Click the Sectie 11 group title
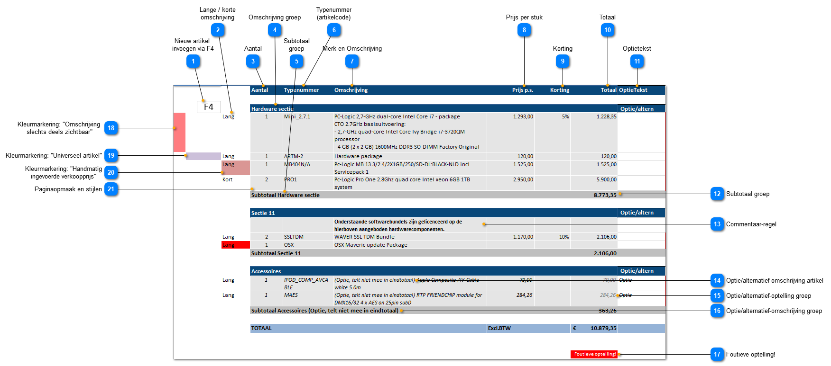Image resolution: width=831 pixels, height=366 pixels. click(x=263, y=213)
